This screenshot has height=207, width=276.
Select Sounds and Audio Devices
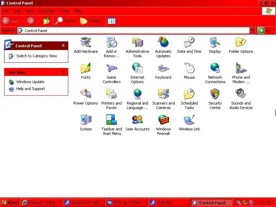point(241,99)
